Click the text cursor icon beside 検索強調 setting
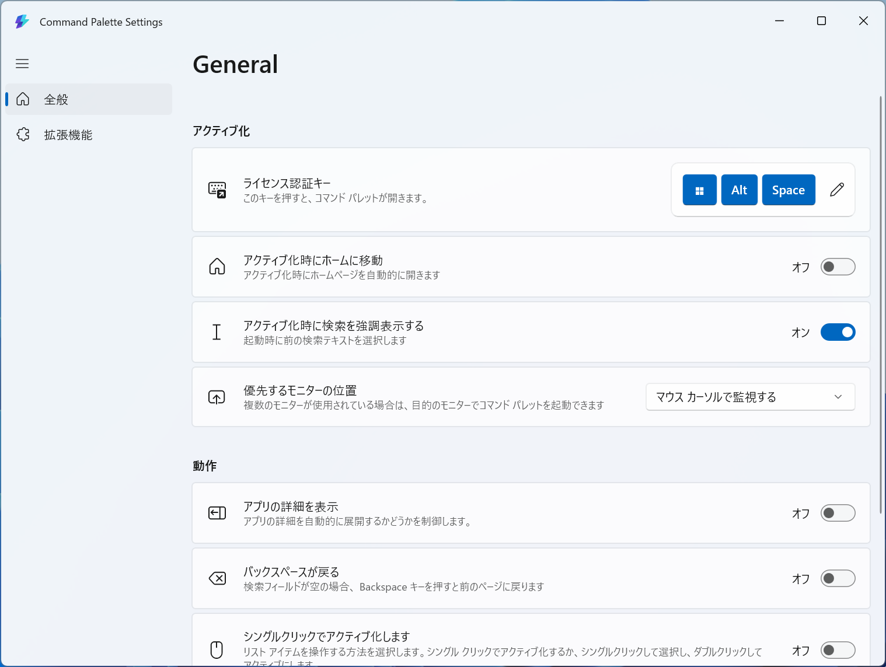This screenshot has height=667, width=886. point(217,331)
